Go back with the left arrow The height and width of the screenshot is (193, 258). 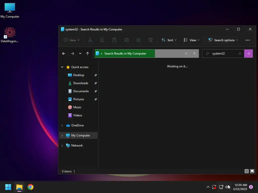64,54
